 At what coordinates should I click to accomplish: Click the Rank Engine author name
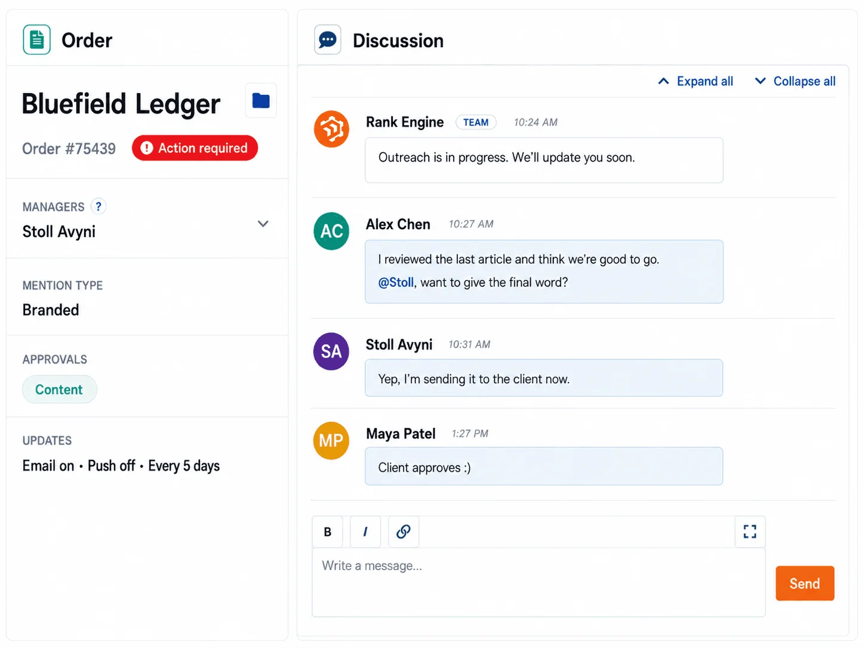coord(405,122)
